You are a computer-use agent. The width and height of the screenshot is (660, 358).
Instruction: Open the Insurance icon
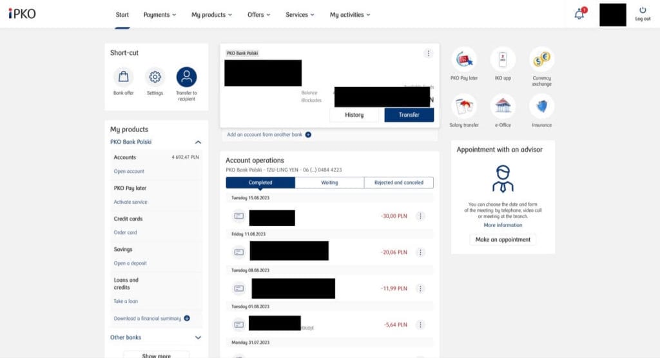[541, 106]
